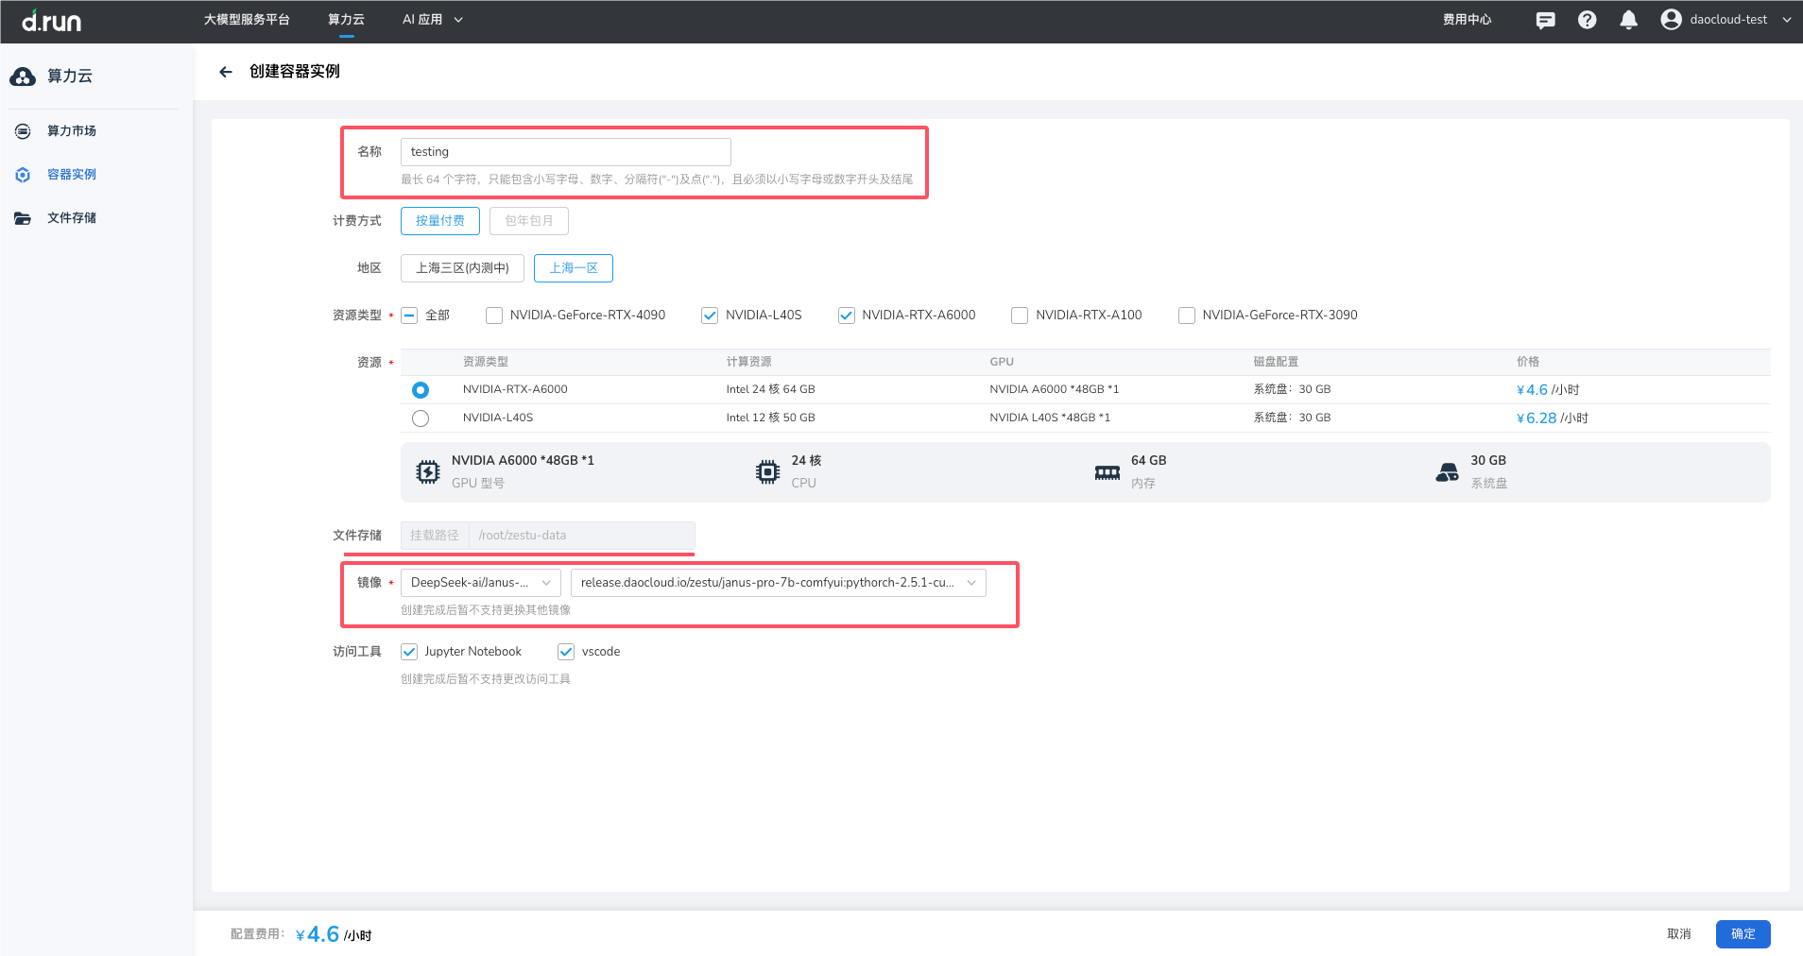Open the notifications bell

click(1629, 20)
